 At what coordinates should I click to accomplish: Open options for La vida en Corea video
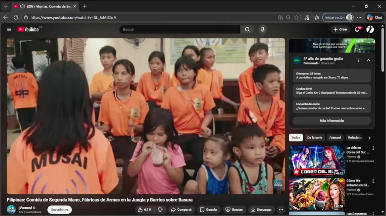(x=373, y=148)
